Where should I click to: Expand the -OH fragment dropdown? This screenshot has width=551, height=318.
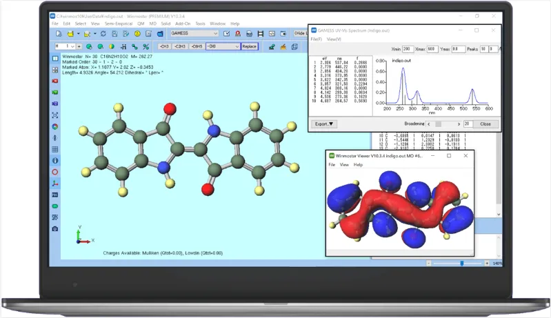(x=223, y=46)
